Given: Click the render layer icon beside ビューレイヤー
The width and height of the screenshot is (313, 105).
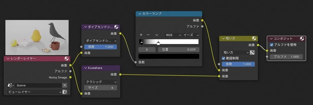Looking at the screenshot, I should 65,92.
